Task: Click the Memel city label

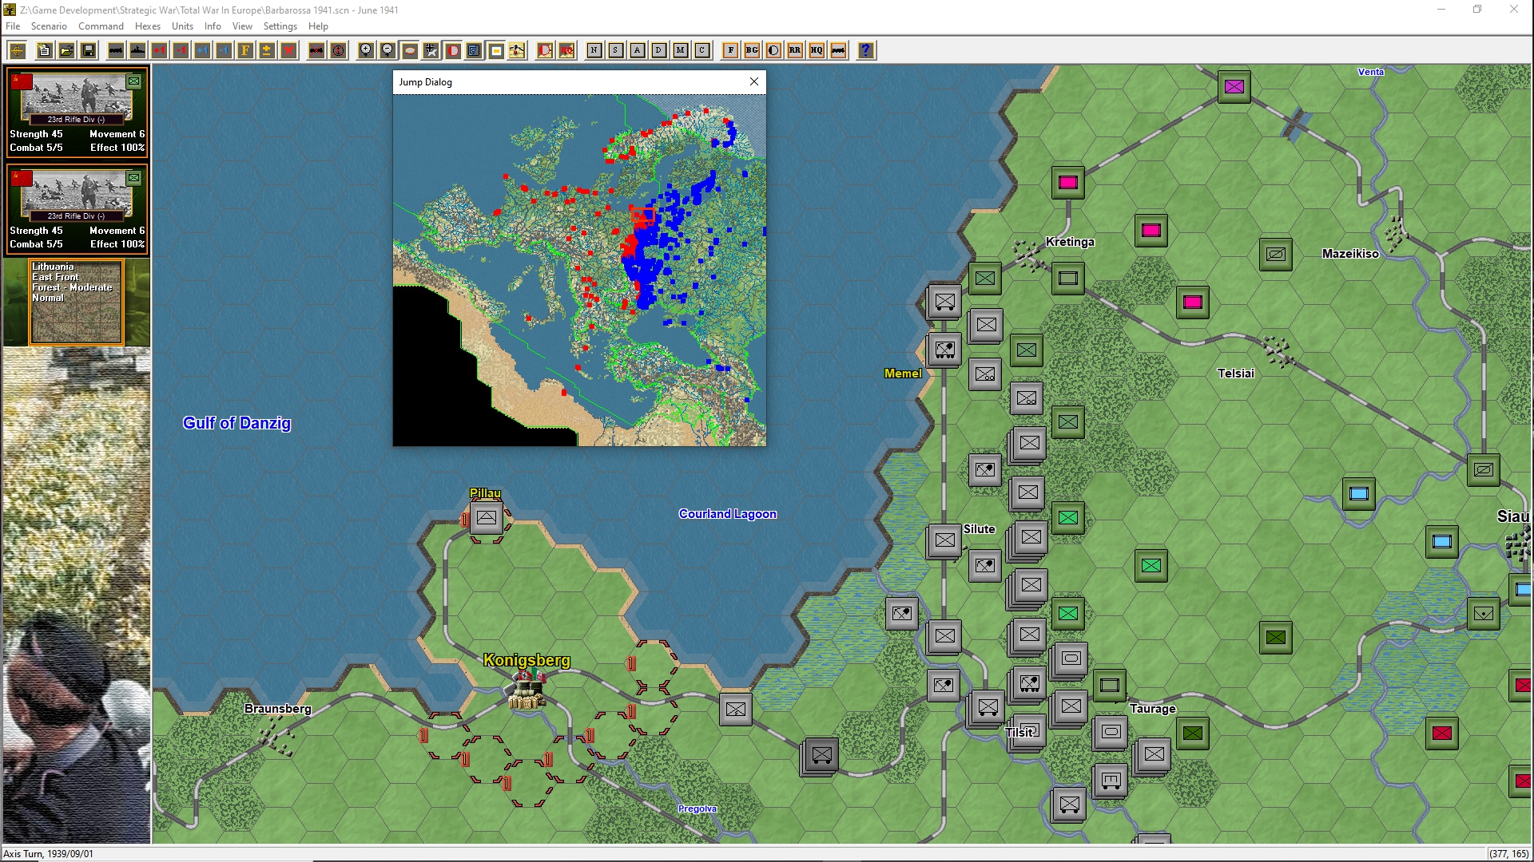Action: 903,374
